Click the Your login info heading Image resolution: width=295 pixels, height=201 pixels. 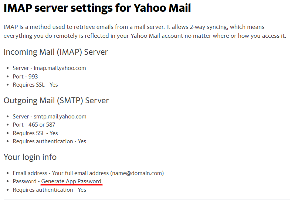30,157
